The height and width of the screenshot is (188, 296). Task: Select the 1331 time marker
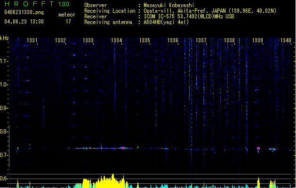[x=32, y=41]
